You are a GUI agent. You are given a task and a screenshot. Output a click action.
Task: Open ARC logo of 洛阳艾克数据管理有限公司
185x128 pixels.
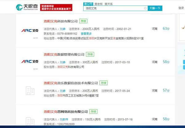pyautogui.click(x=30, y=61)
